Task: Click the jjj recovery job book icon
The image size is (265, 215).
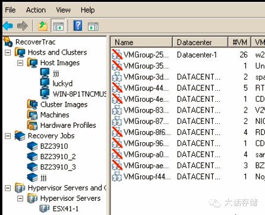Action: pos(33,177)
